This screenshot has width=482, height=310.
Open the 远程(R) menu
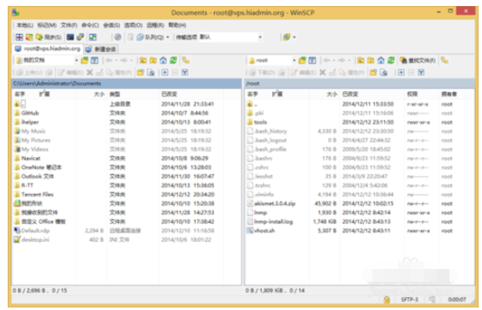click(x=155, y=25)
